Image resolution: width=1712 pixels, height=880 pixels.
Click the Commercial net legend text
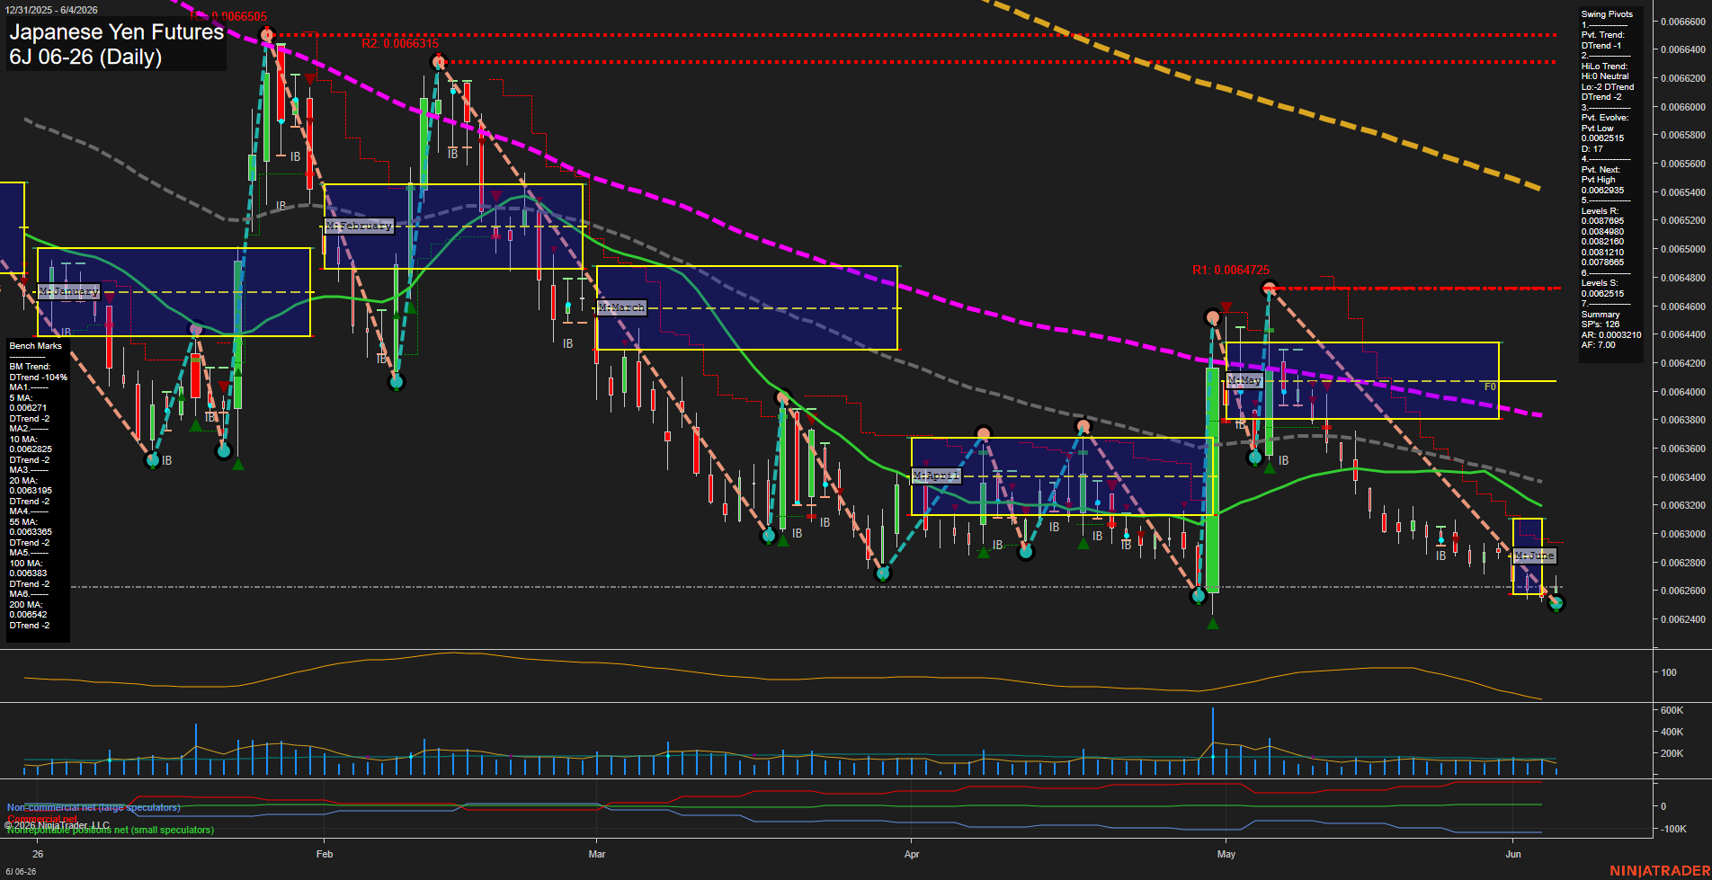[42, 819]
